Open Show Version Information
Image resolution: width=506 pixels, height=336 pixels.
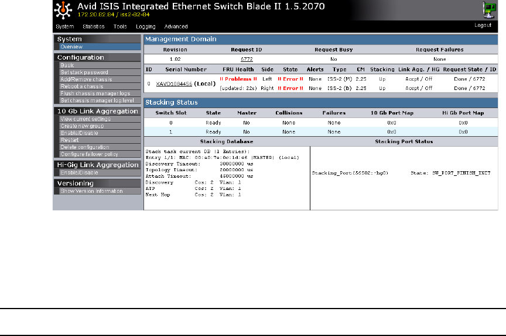click(100, 191)
